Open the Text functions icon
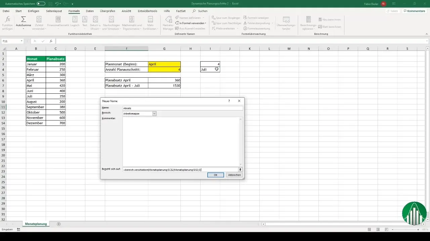This screenshot has width=430, height=241. tap(85, 19)
